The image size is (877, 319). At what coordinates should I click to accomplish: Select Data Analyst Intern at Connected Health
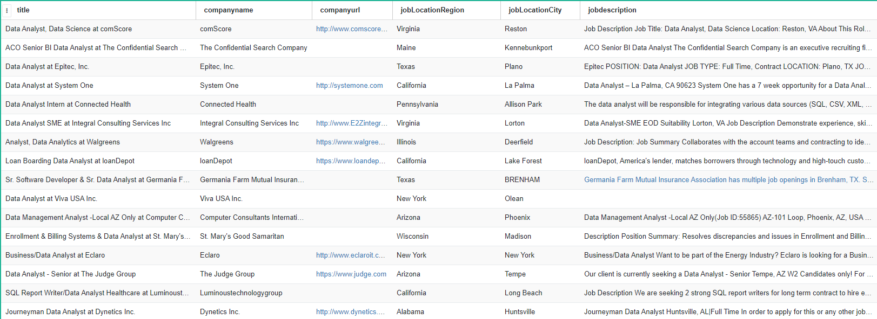(68, 105)
